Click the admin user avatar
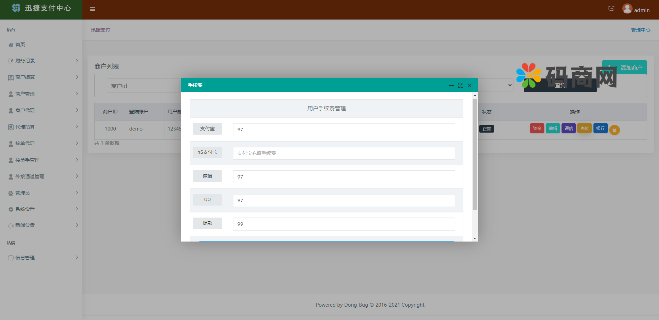Screen dimensions: 659x320 click(627, 9)
